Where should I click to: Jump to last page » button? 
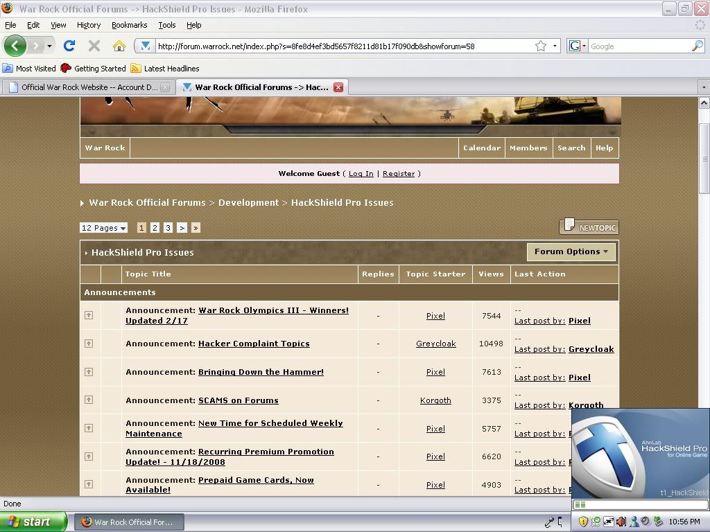[196, 227]
